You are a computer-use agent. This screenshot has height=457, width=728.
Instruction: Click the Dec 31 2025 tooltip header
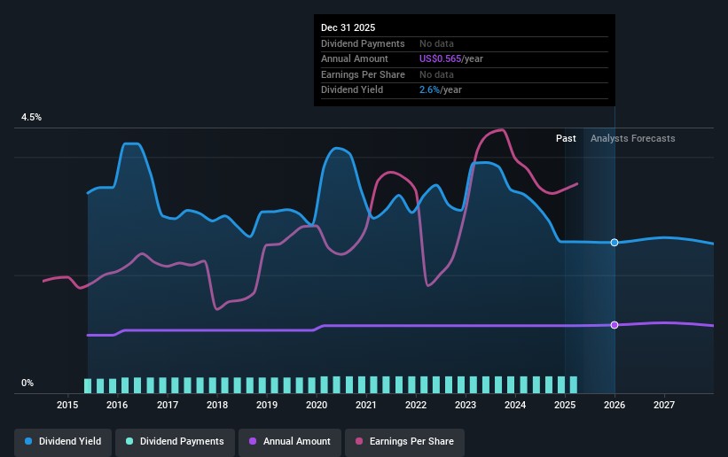(x=348, y=28)
